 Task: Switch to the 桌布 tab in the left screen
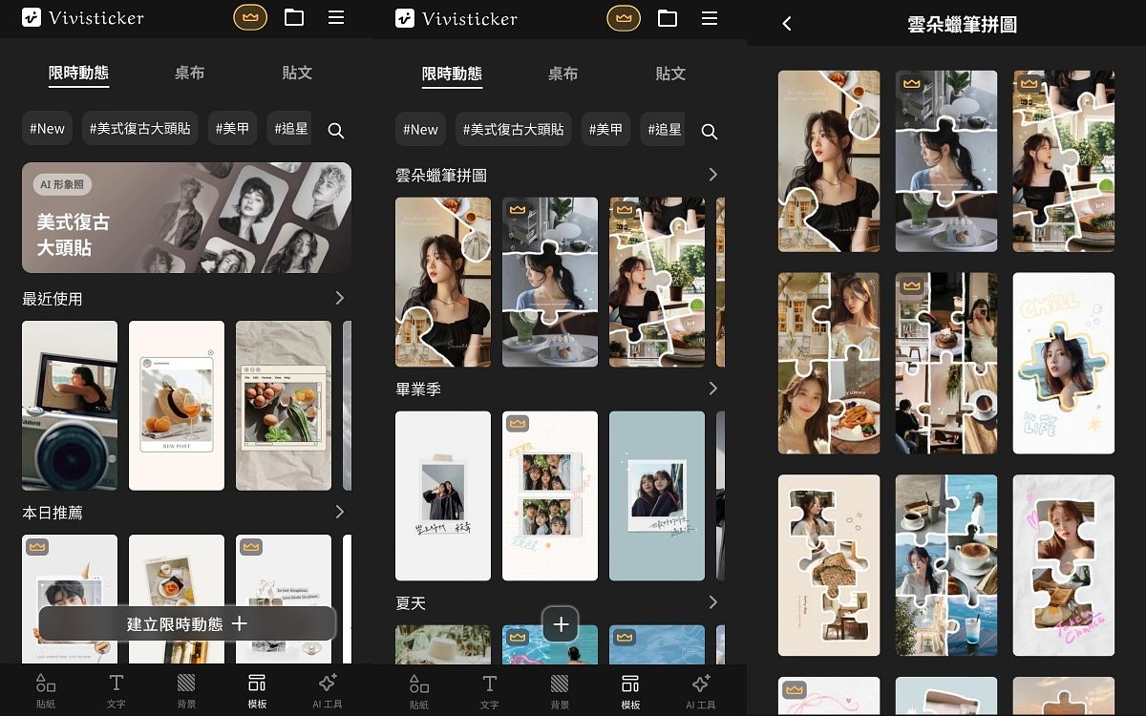pyautogui.click(x=189, y=73)
